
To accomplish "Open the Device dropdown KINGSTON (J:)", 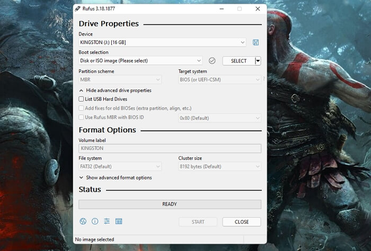I will coord(162,42).
